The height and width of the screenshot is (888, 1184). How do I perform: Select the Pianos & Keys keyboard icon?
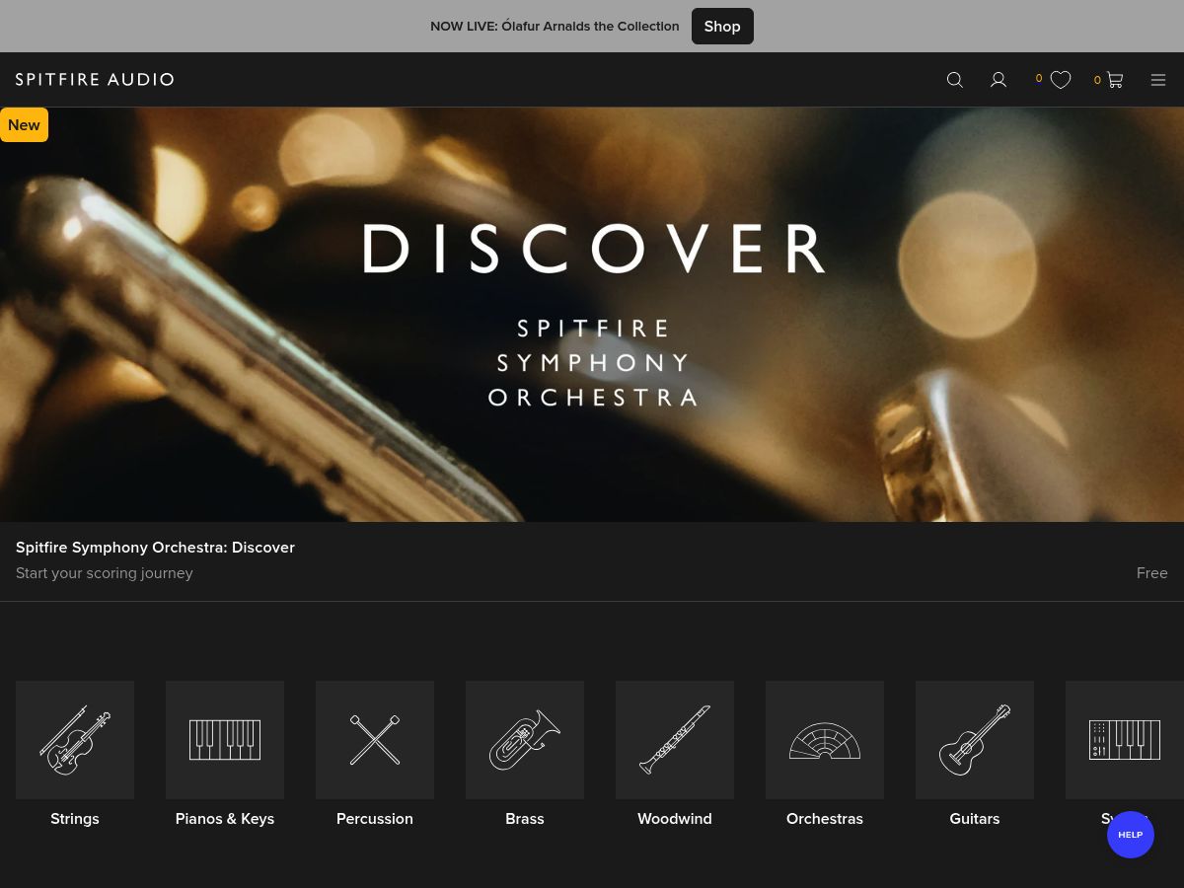(x=225, y=740)
